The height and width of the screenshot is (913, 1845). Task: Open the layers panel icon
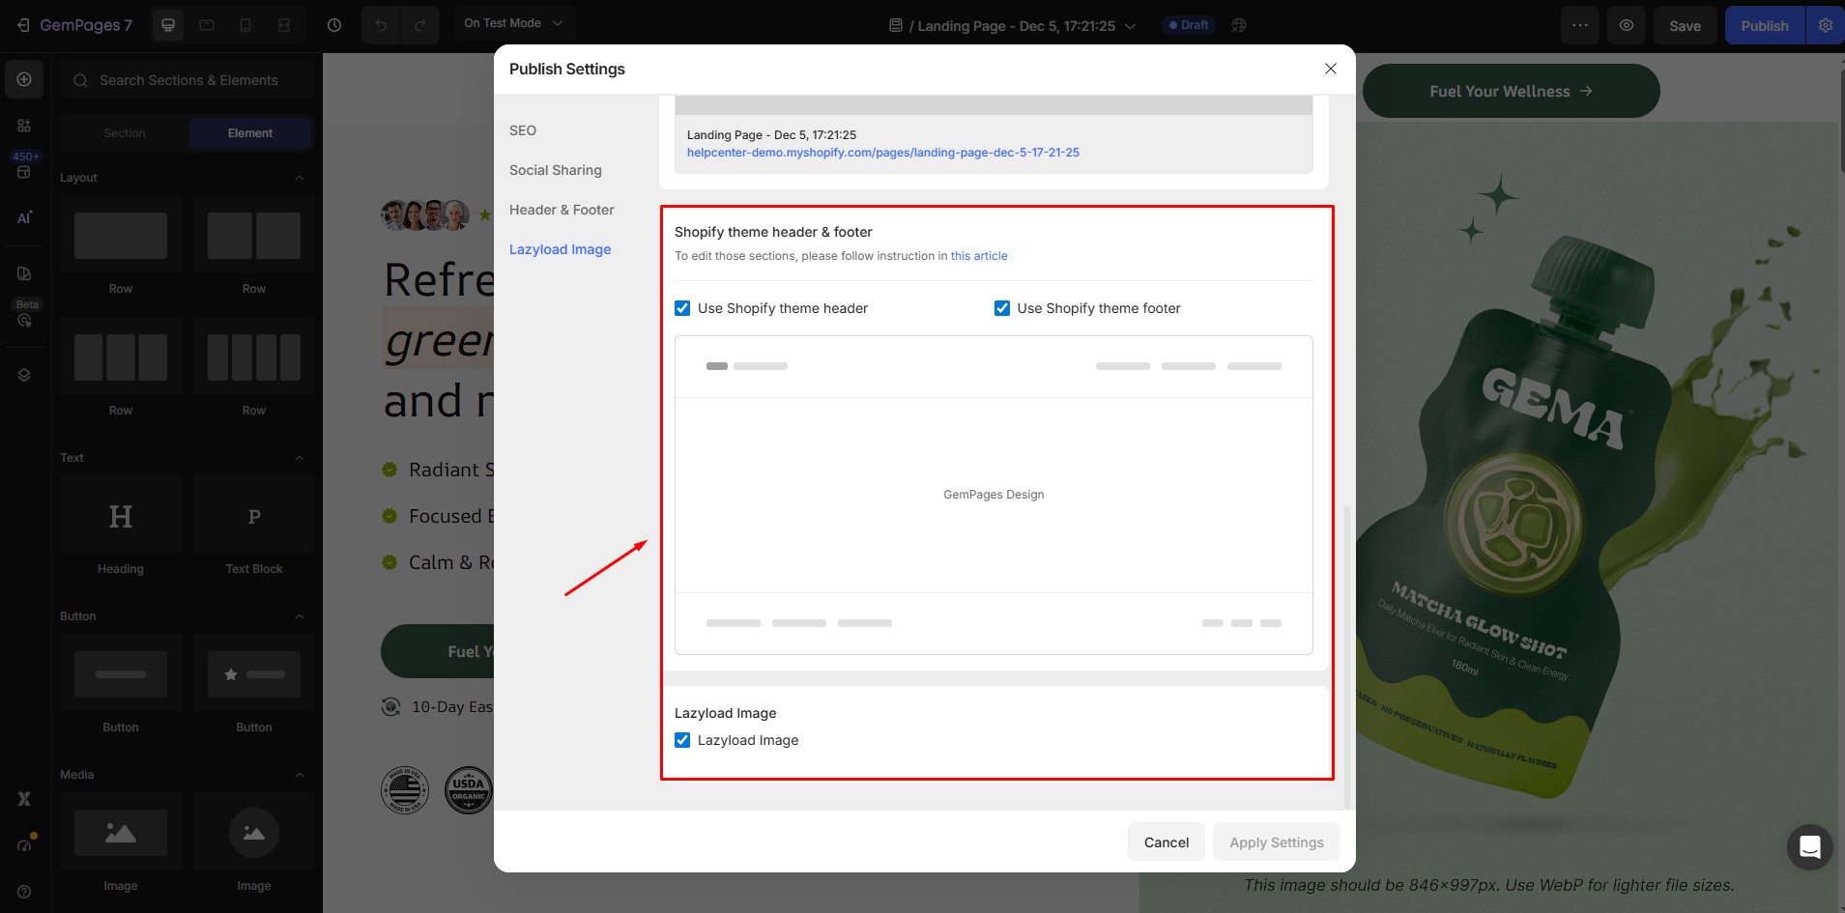coord(24,375)
